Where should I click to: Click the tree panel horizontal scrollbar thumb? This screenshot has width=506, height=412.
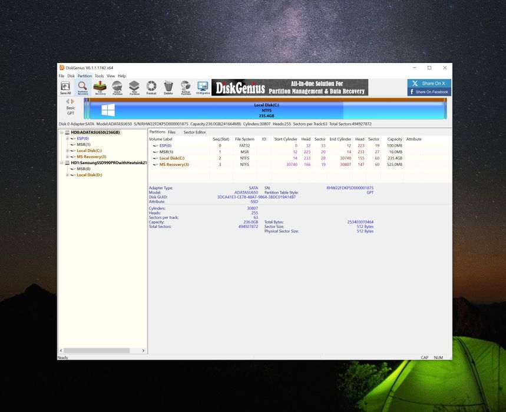click(97, 350)
